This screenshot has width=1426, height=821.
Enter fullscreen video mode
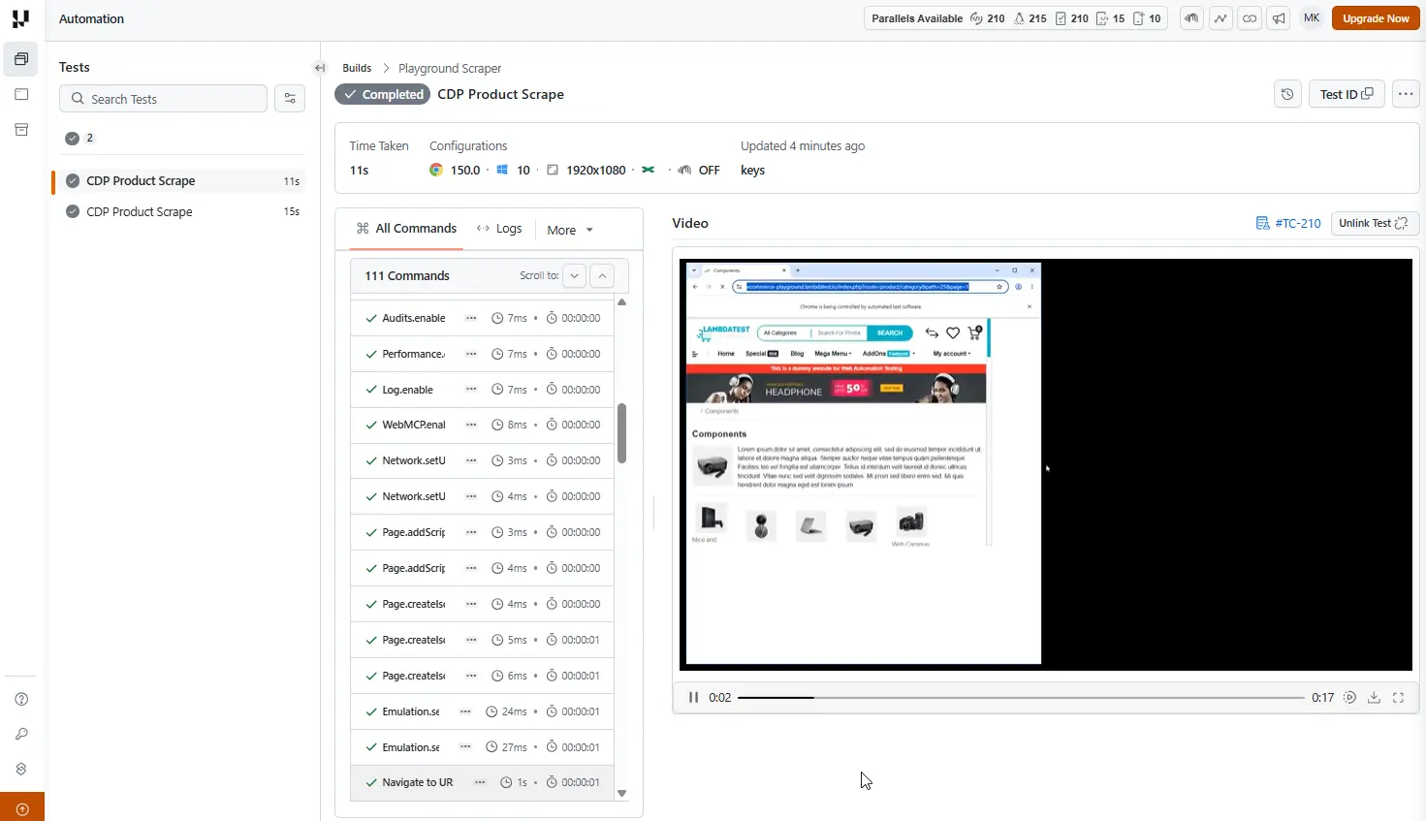[x=1398, y=698]
